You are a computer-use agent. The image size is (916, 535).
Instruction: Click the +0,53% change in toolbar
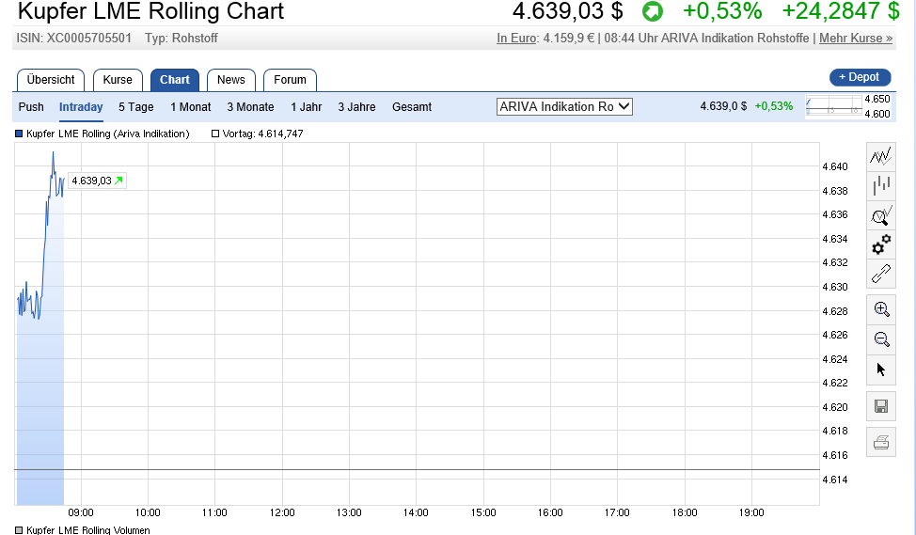pos(773,106)
